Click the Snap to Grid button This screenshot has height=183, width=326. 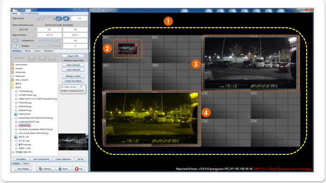(73, 56)
